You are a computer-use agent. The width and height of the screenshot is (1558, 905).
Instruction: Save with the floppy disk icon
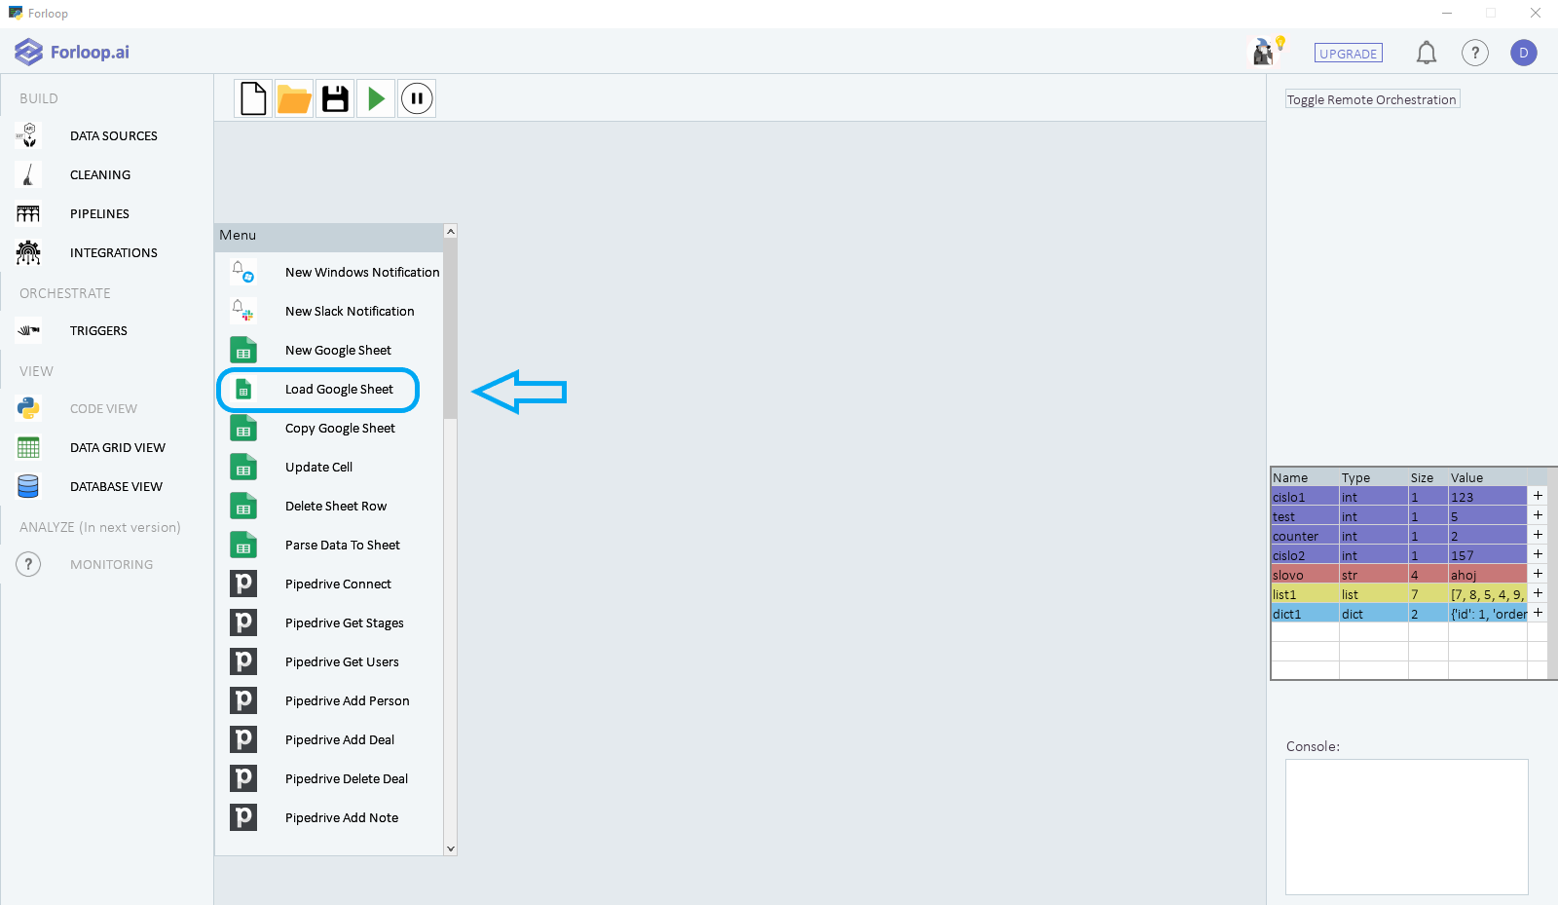[335, 98]
